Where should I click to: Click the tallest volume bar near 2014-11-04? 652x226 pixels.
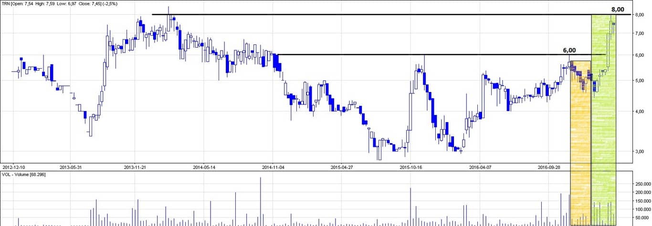261,200
